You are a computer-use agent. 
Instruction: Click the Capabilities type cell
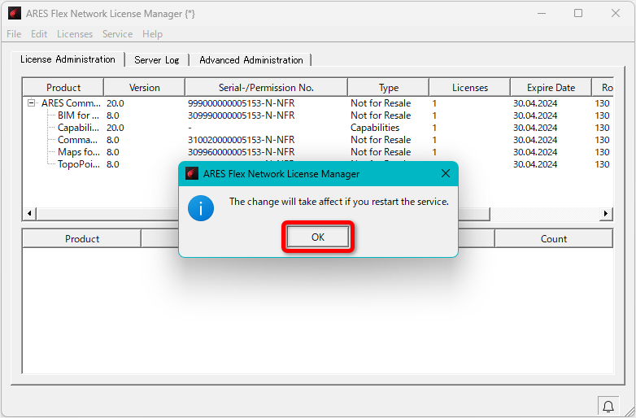pyautogui.click(x=375, y=128)
